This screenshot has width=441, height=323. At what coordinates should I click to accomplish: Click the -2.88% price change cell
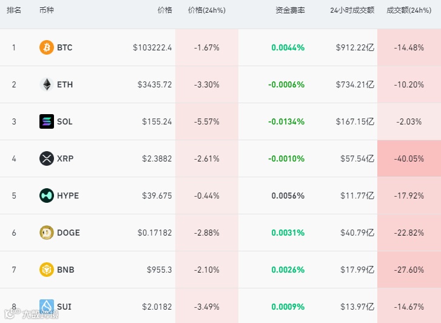(207, 233)
